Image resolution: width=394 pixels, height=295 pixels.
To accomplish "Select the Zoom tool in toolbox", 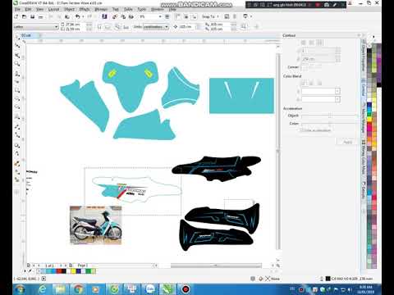I will (x=17, y=64).
